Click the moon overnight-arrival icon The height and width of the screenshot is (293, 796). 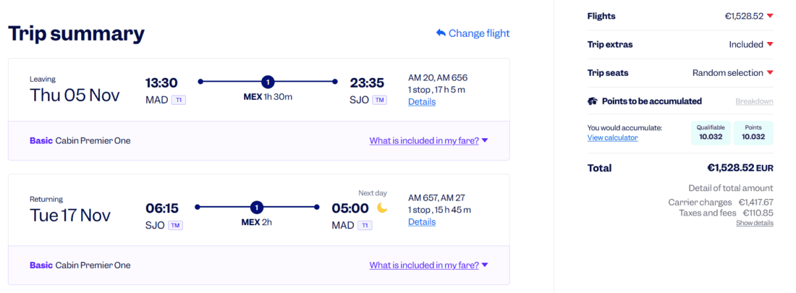pyautogui.click(x=382, y=208)
